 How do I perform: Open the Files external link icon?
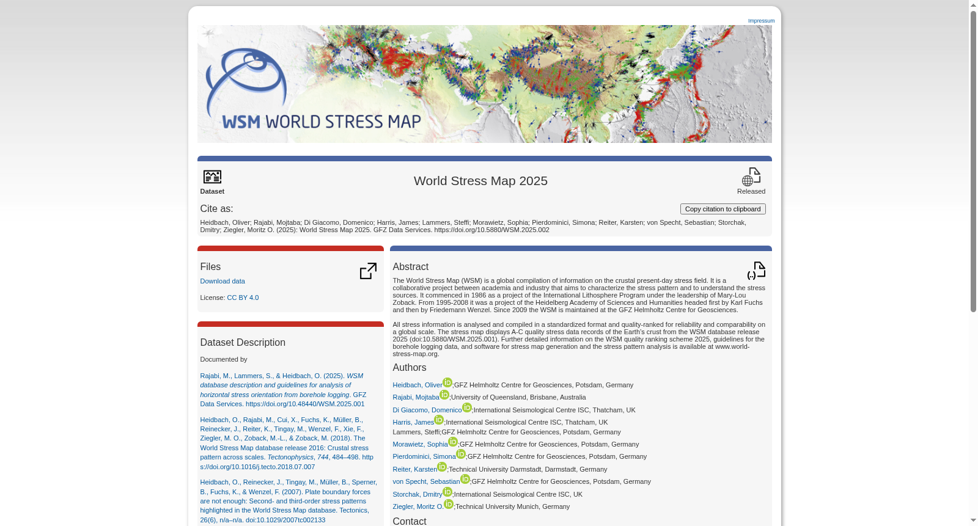368,271
